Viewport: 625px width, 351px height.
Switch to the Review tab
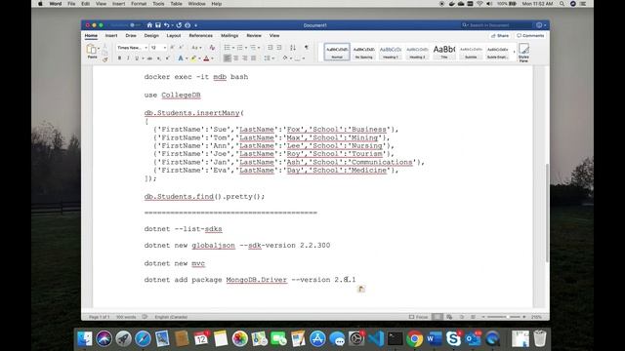[x=254, y=35]
